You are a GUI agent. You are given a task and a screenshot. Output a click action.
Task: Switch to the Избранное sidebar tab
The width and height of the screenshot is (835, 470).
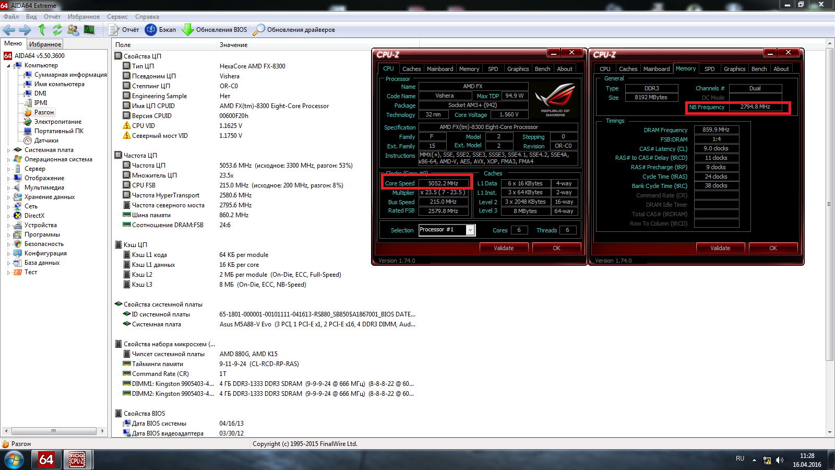click(45, 44)
